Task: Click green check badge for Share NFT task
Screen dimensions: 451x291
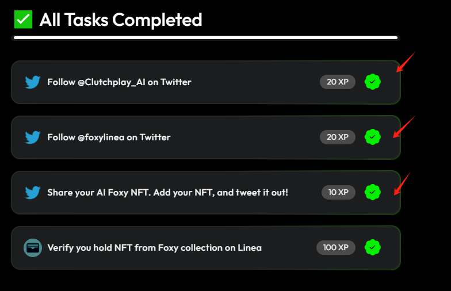Action: [373, 192]
